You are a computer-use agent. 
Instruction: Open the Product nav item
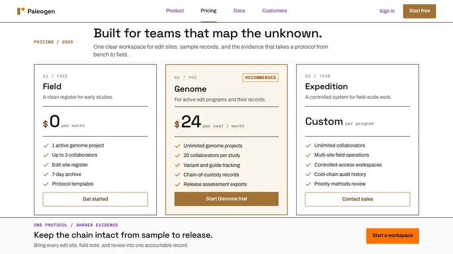pyautogui.click(x=175, y=11)
